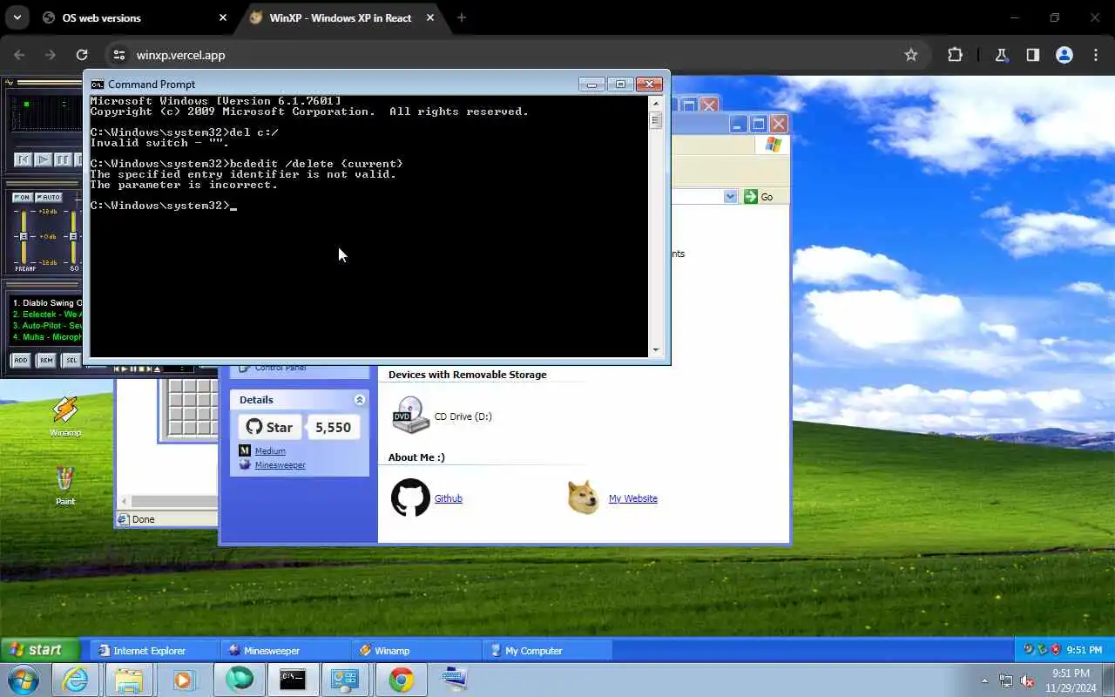The height and width of the screenshot is (697, 1115).
Task: Click Command Prompt title bar icon
Action: coord(98,85)
